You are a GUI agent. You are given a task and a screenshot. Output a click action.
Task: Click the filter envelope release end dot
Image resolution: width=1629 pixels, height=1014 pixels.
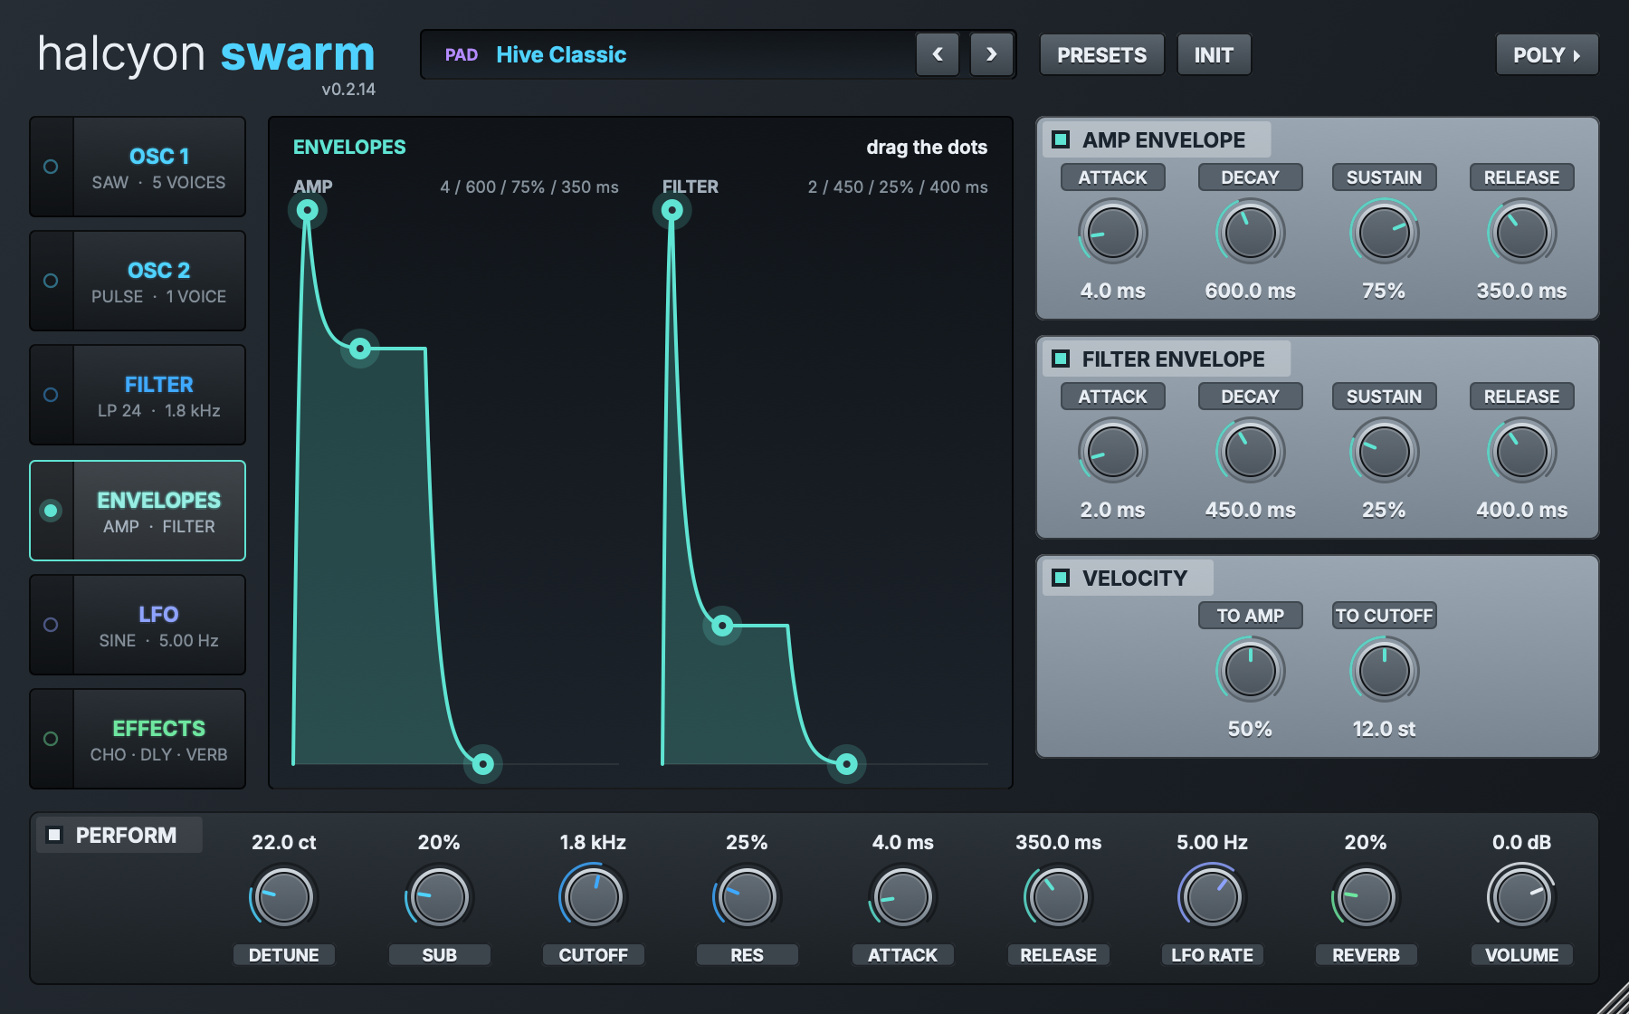coord(846,765)
